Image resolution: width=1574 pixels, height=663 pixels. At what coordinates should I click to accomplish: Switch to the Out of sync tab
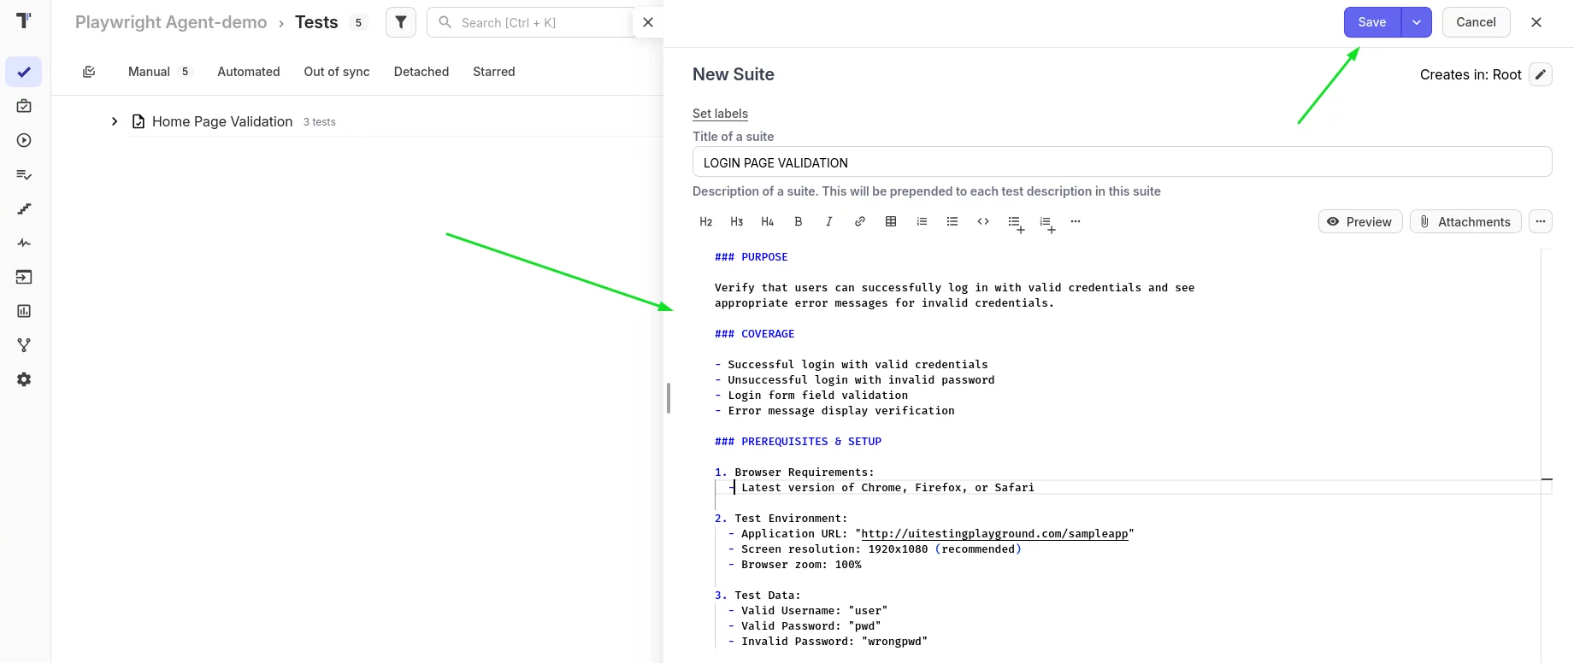coord(337,72)
